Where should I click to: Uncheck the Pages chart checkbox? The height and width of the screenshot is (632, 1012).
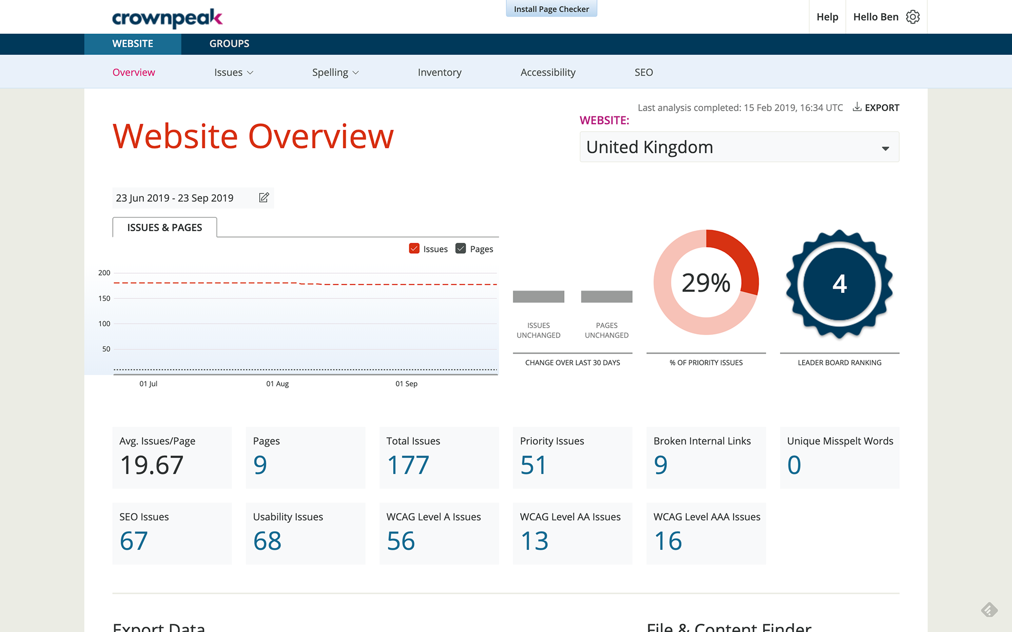[x=461, y=249]
